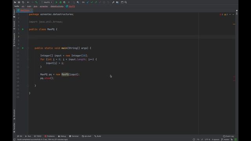Open the Commit tool window sidebar
251x141 pixels.
click(x=14, y=25)
